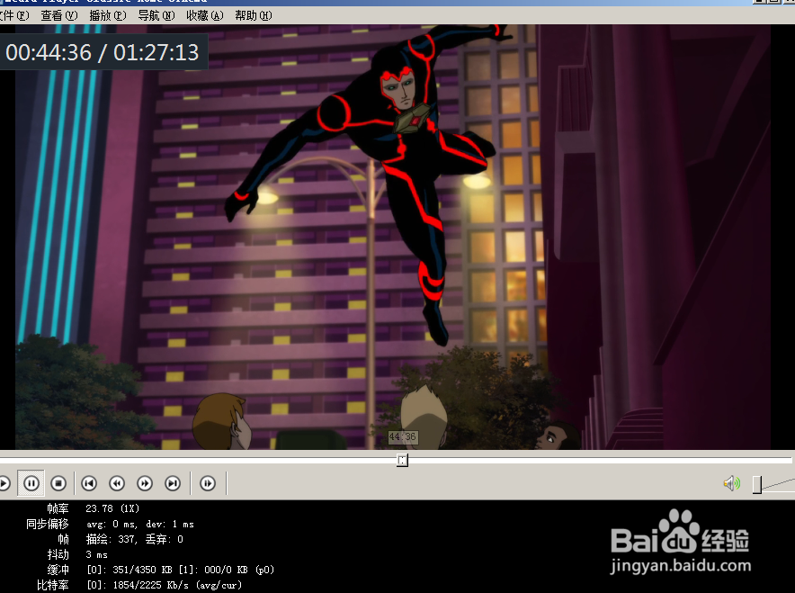
Task: Click the 00:44:36 / 01:27:13 time overlay
Action: 103,52
